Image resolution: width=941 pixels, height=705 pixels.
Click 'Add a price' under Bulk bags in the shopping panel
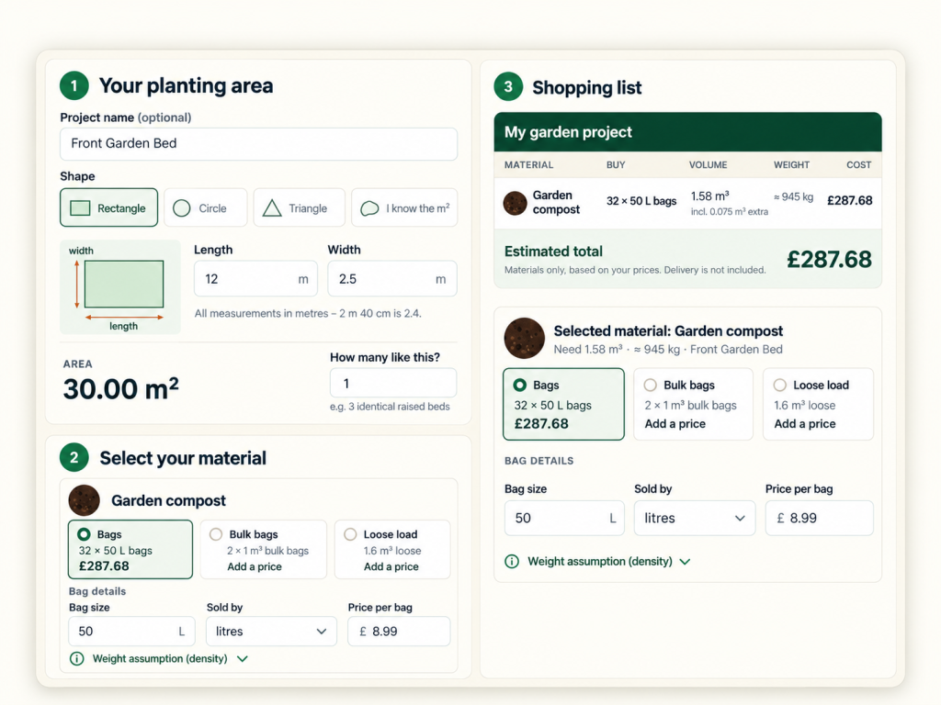tap(675, 424)
